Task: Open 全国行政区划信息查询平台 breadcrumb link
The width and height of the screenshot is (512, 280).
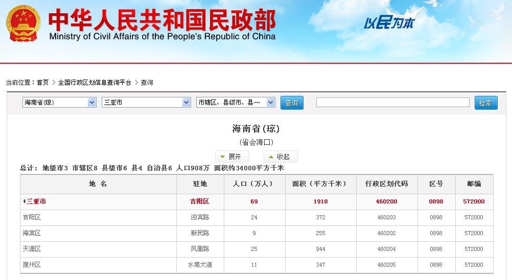Action: coord(95,83)
